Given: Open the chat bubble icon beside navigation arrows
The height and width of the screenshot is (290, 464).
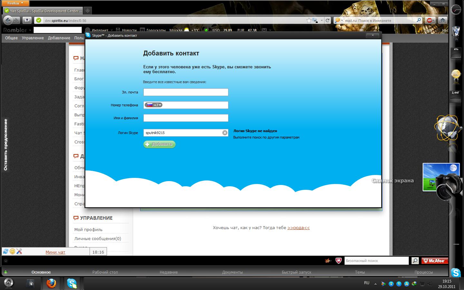Looking at the screenshot, I should click(x=27, y=20).
